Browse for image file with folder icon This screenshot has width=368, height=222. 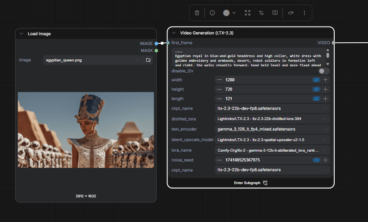[148, 60]
